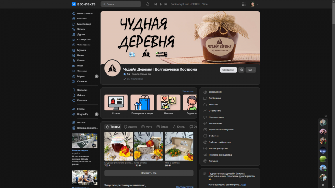
Task: Switch to the Фото tab
Action: click(147, 127)
